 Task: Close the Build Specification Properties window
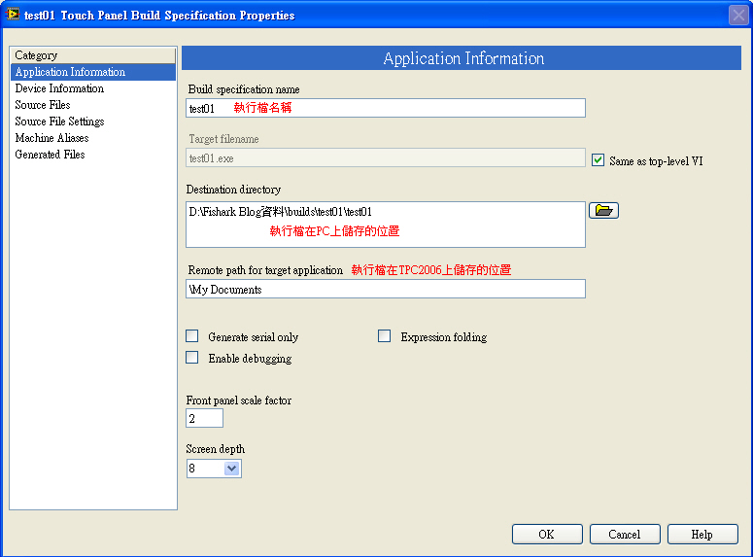[738, 15]
